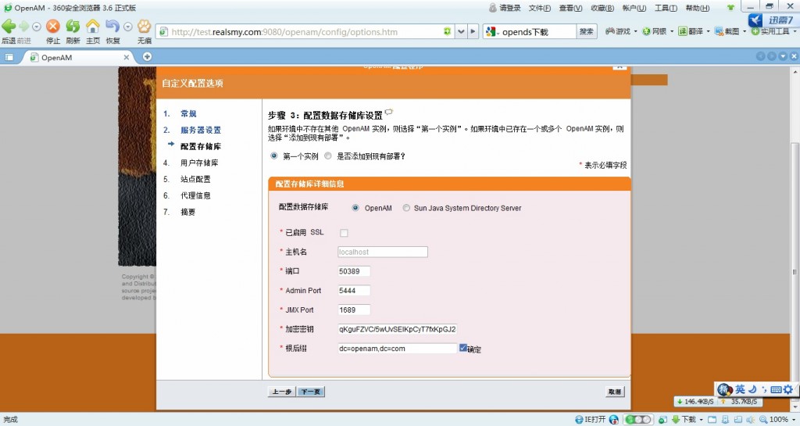Click the green Back arrow icon
The image size is (800, 426).
(x=9, y=26)
